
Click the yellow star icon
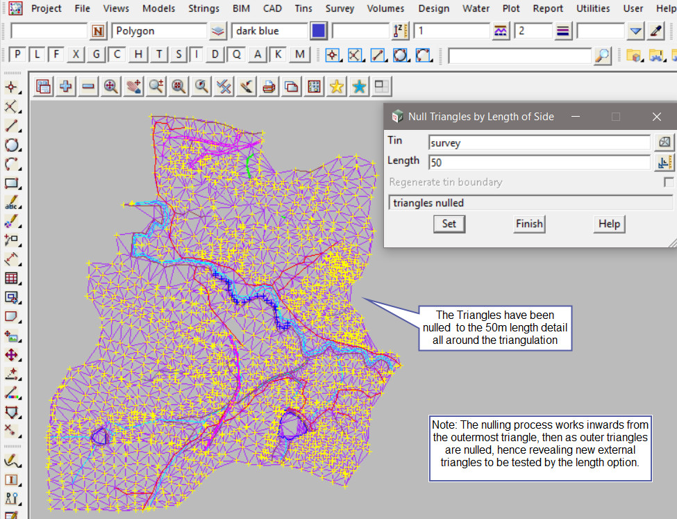click(337, 86)
